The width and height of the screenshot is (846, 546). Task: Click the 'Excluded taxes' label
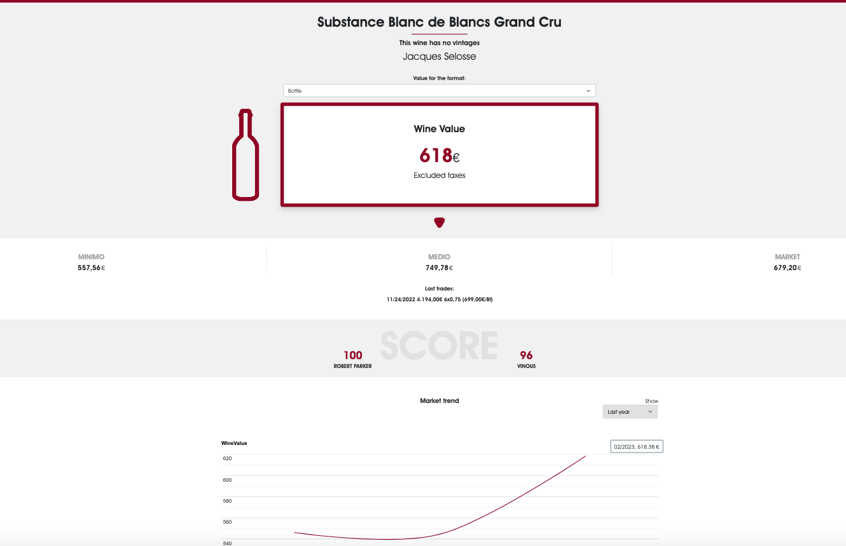pos(440,175)
